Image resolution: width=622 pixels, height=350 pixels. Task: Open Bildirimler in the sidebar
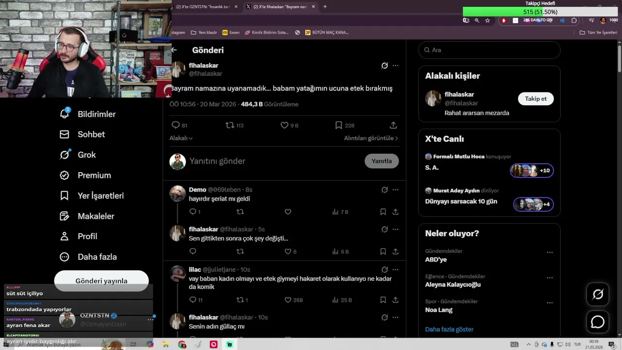pos(87,114)
